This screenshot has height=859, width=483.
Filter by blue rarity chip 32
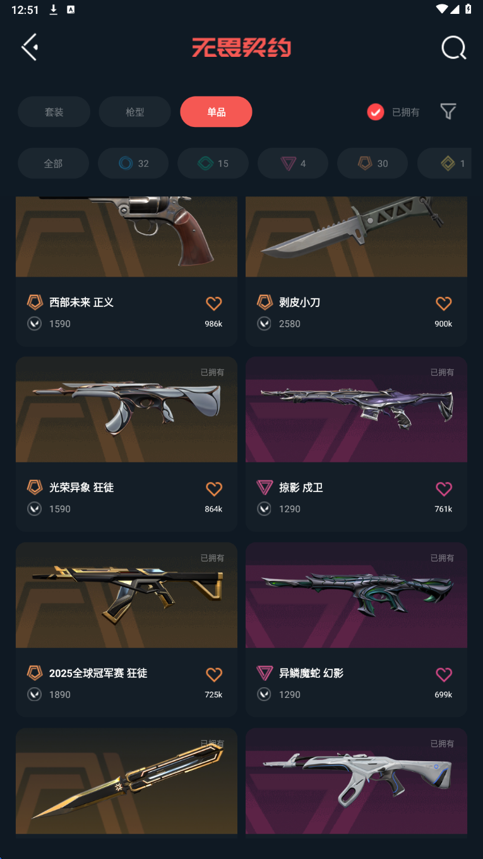(133, 164)
